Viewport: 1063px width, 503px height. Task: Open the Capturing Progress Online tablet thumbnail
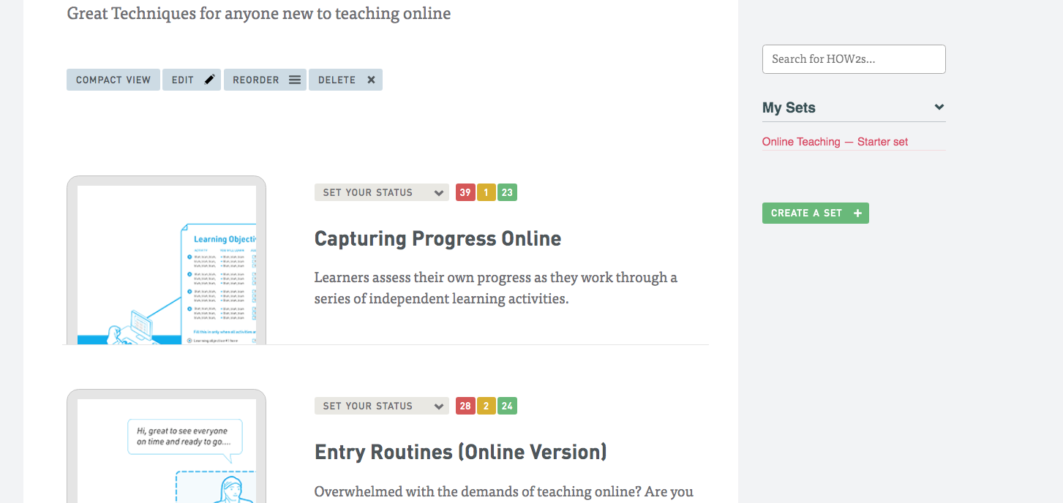[x=166, y=260]
